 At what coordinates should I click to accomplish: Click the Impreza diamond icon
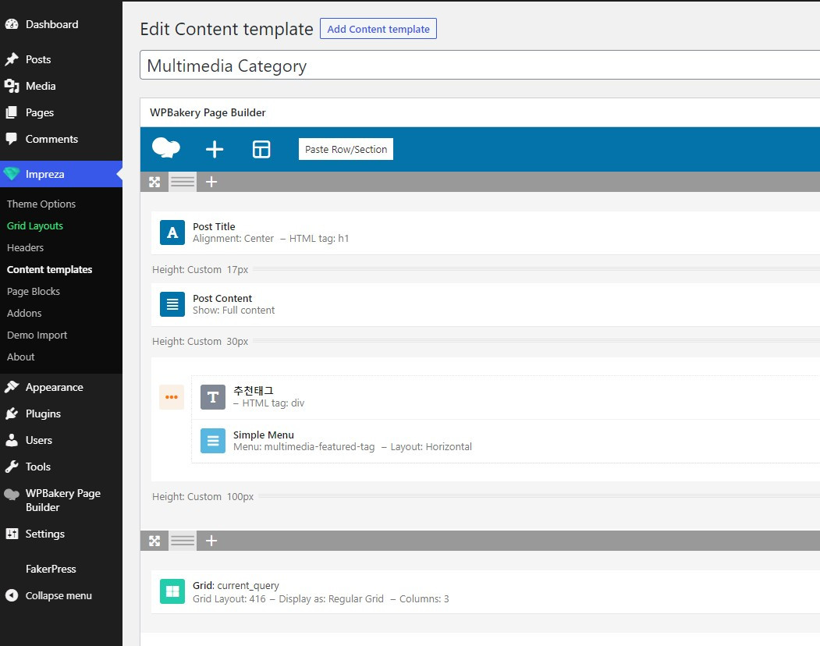pos(12,174)
